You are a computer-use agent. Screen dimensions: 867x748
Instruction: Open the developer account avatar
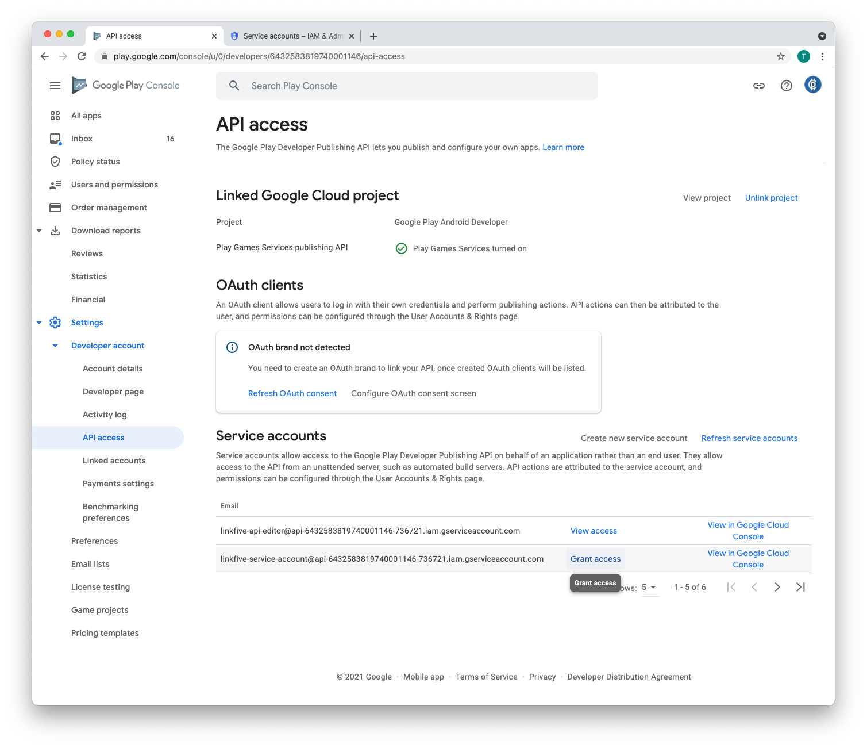[813, 85]
